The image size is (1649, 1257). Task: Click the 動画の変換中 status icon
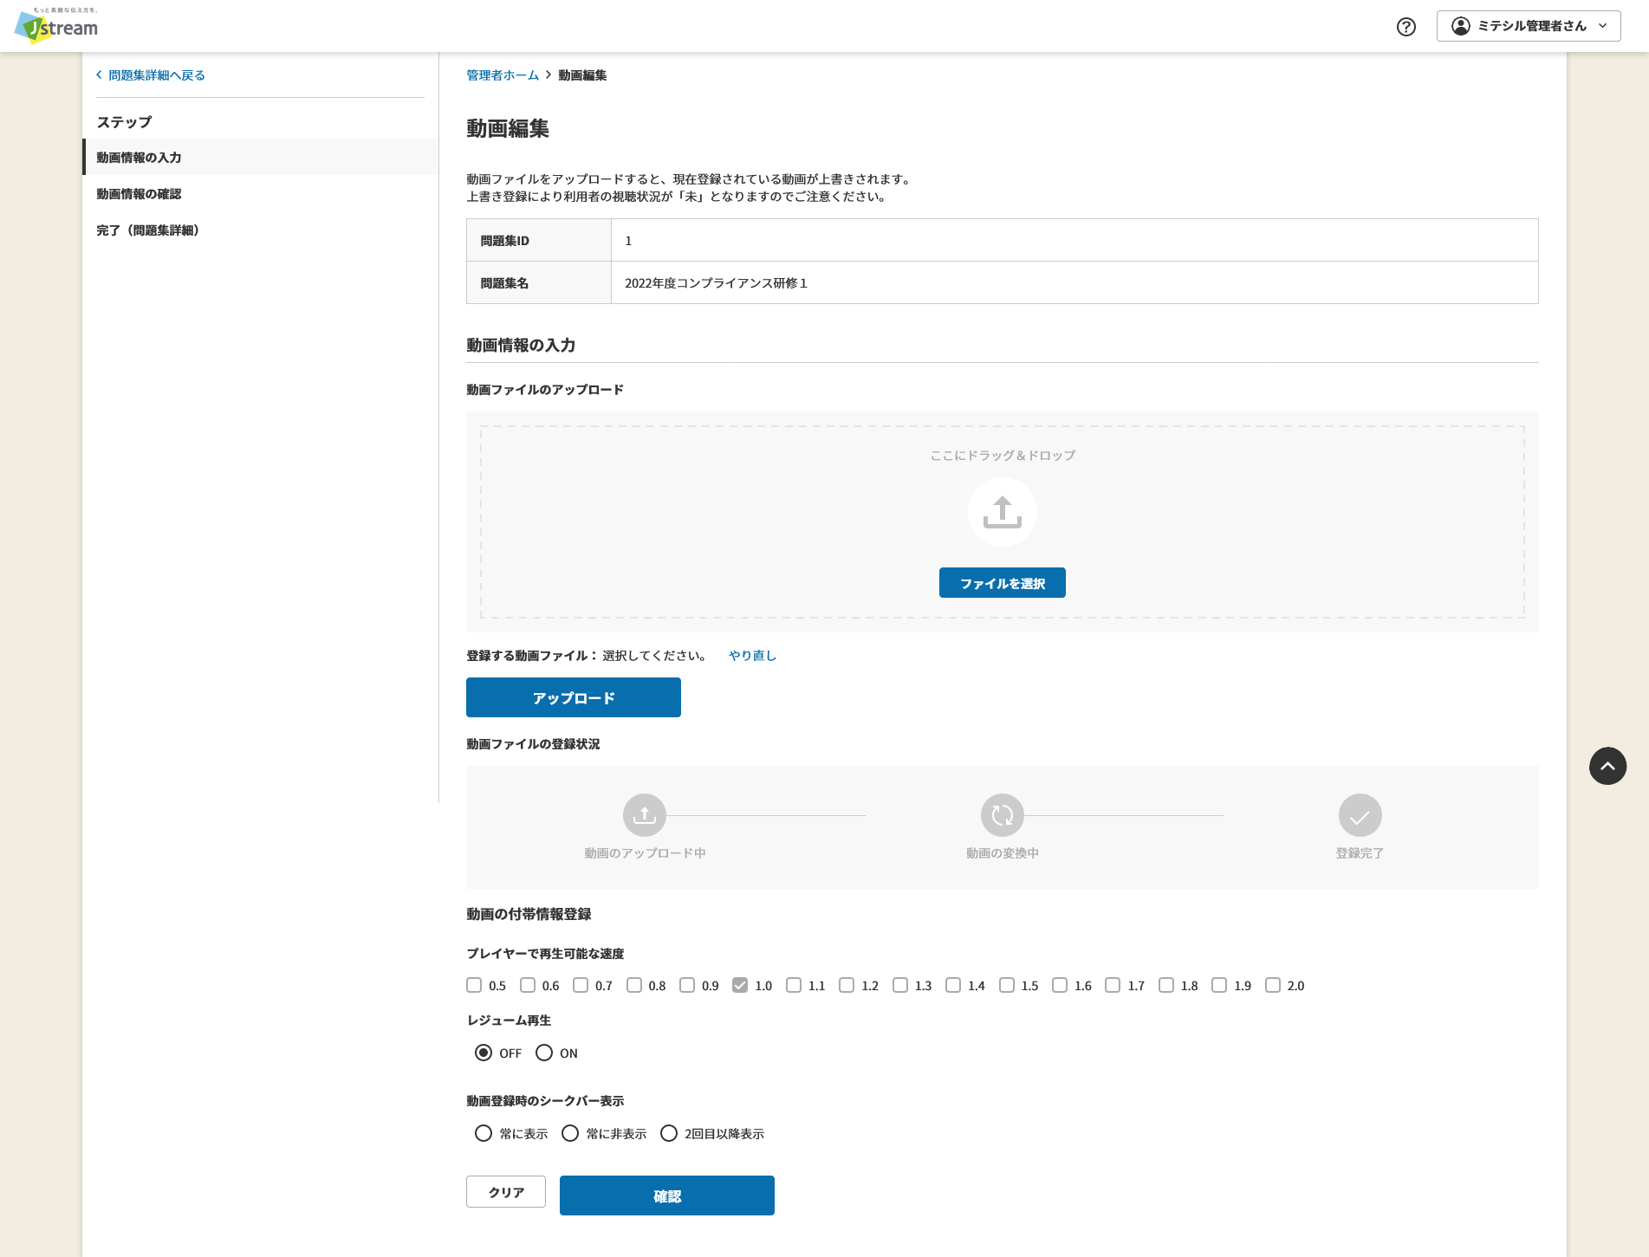coord(1003,815)
